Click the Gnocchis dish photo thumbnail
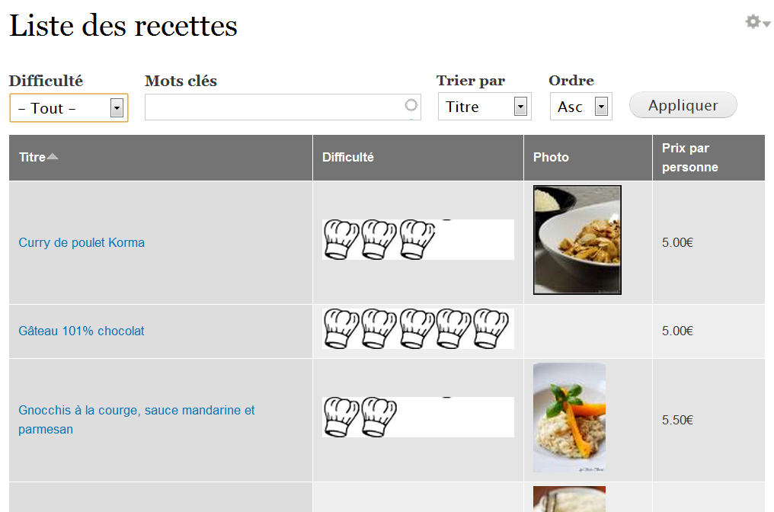774x512 pixels. coord(569,418)
